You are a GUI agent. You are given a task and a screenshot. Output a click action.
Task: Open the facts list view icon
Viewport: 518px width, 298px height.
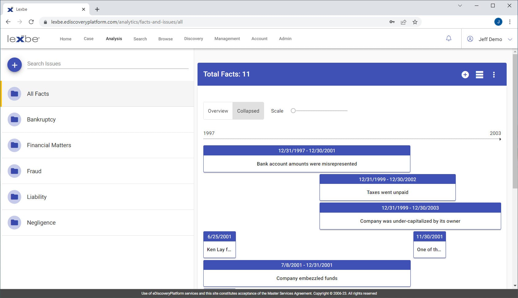(479, 74)
